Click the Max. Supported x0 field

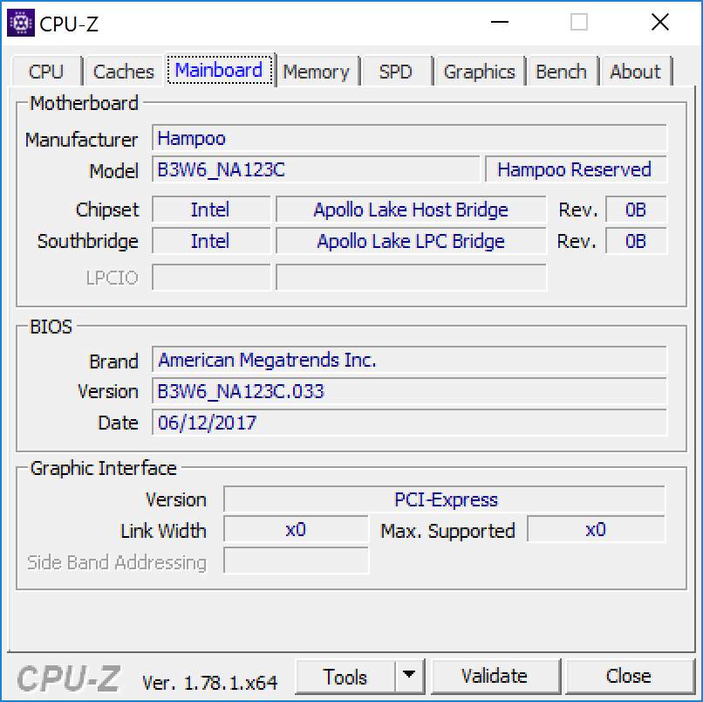(x=597, y=530)
